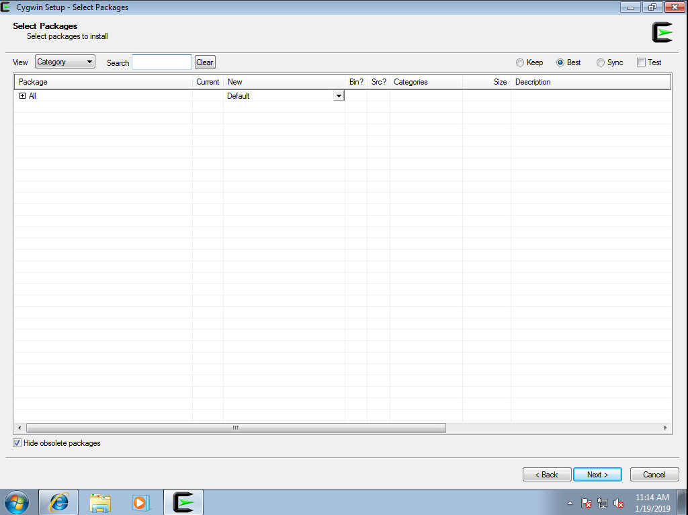This screenshot has height=515, width=688.
Task: Go to previous step with Back button
Action: (547, 475)
